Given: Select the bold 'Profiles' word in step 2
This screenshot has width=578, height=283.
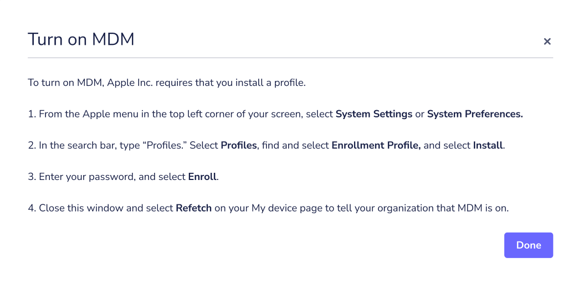Looking at the screenshot, I should (238, 146).
